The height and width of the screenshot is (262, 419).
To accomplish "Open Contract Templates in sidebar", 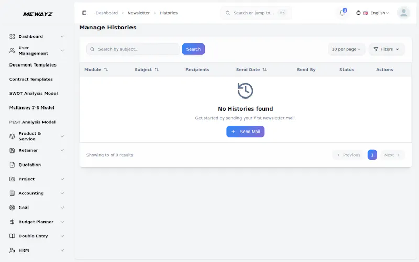I will (31, 79).
